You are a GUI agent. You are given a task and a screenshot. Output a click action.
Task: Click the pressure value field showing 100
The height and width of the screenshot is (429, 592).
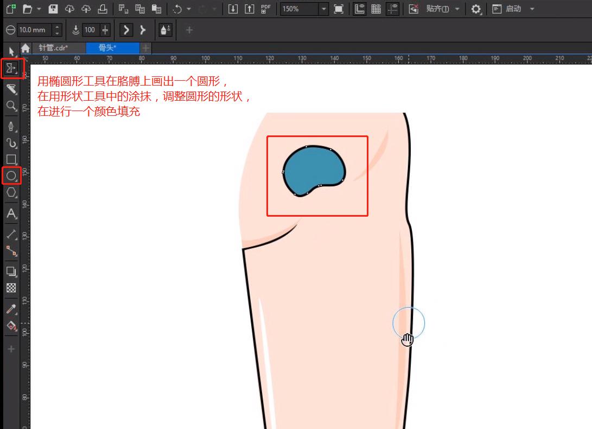point(91,30)
